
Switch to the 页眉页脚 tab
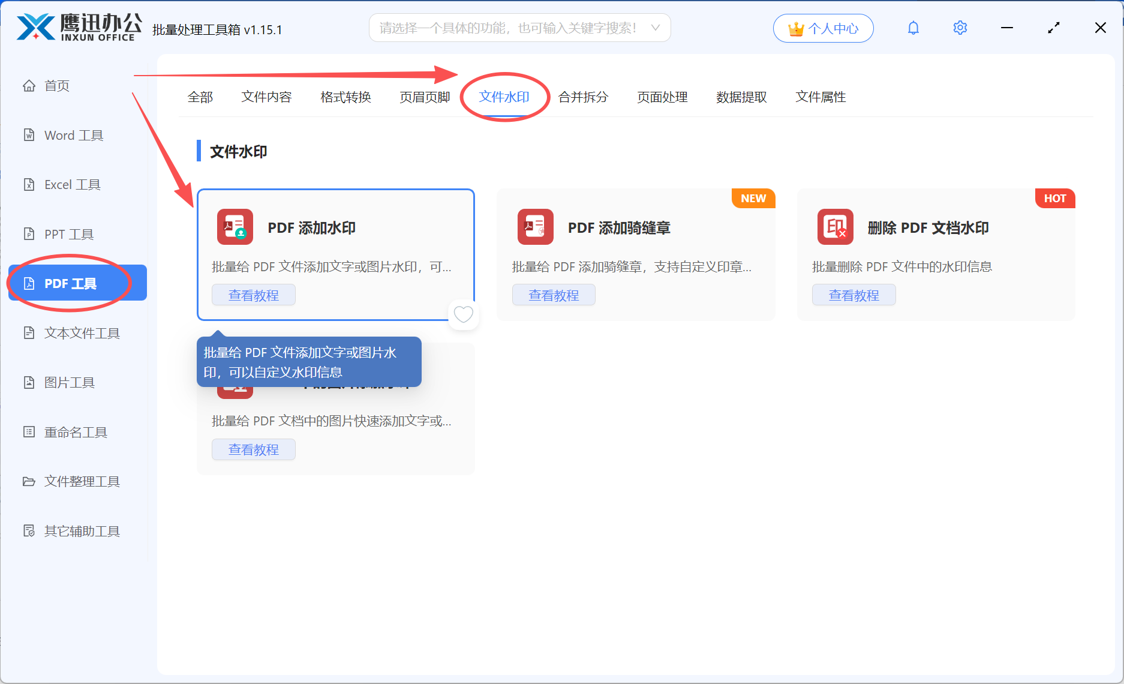point(425,97)
